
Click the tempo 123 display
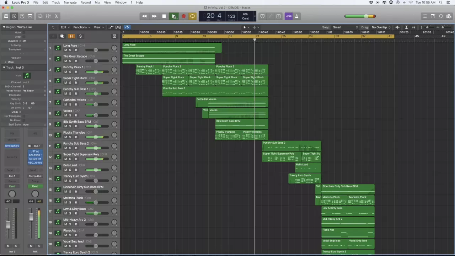coord(231,16)
